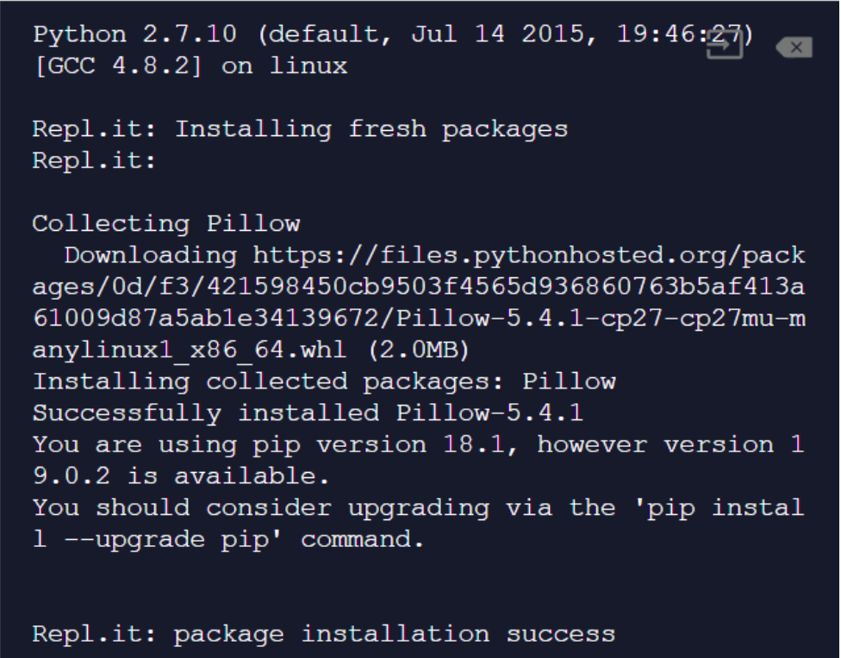Screen dimensions: 841x658
Task: Click the word "Downloading" in the output
Action: click(x=151, y=255)
